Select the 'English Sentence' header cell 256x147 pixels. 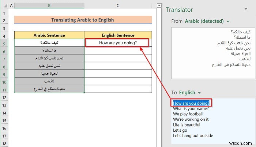(x=118, y=35)
